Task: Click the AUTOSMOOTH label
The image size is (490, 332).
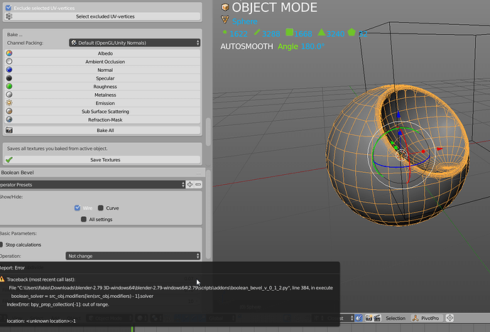Action: [246, 46]
